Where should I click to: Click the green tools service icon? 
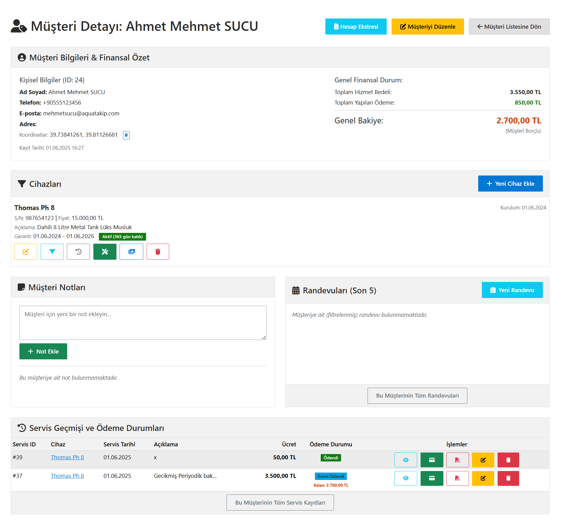point(105,252)
